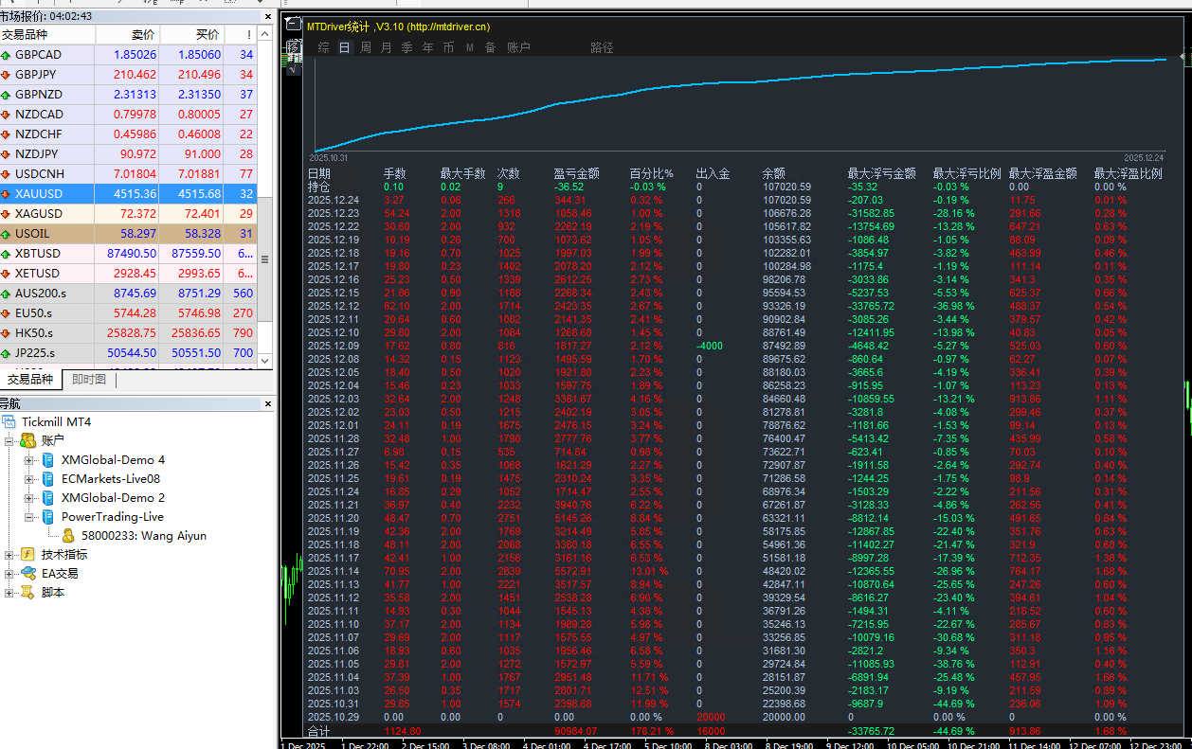Expand the ECMarkets-Live08 node

point(28,478)
